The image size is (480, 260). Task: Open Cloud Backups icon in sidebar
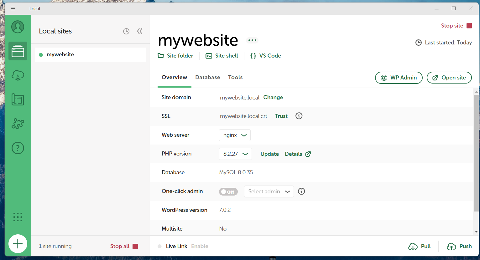18,75
